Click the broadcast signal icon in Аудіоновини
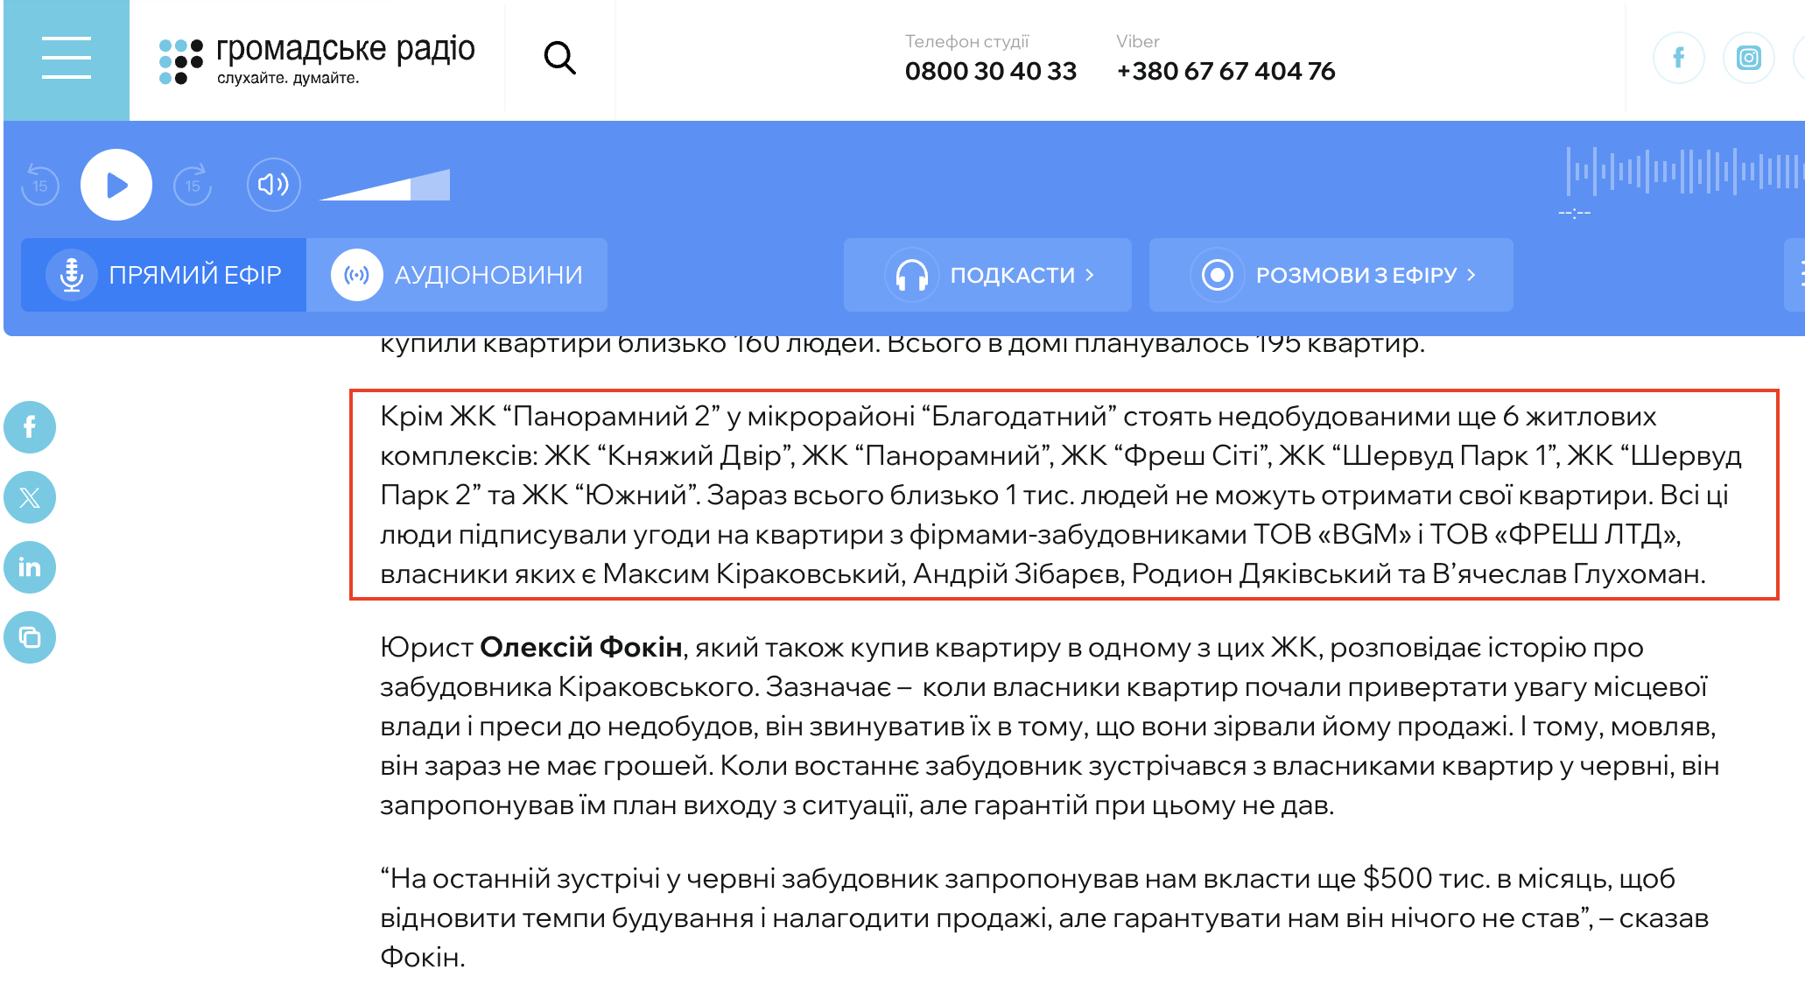The height and width of the screenshot is (1005, 1805). pos(356,275)
